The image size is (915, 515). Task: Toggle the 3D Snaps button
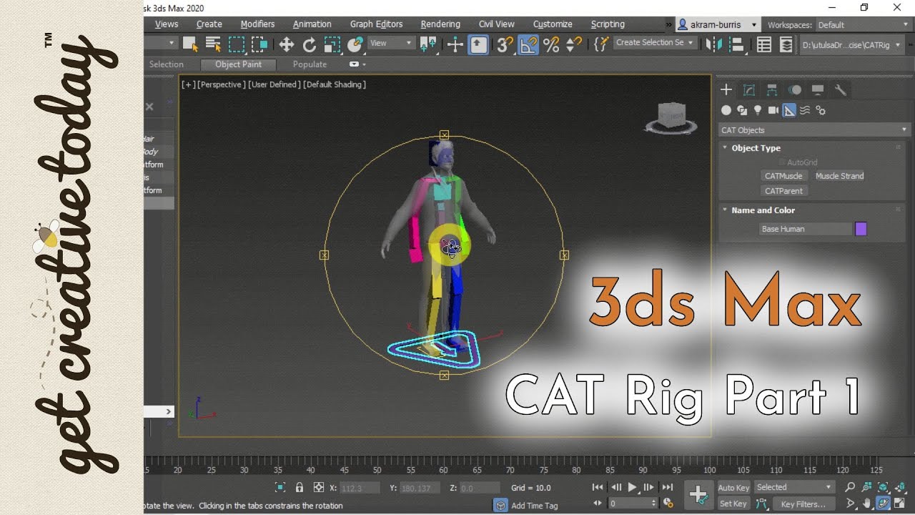click(505, 44)
